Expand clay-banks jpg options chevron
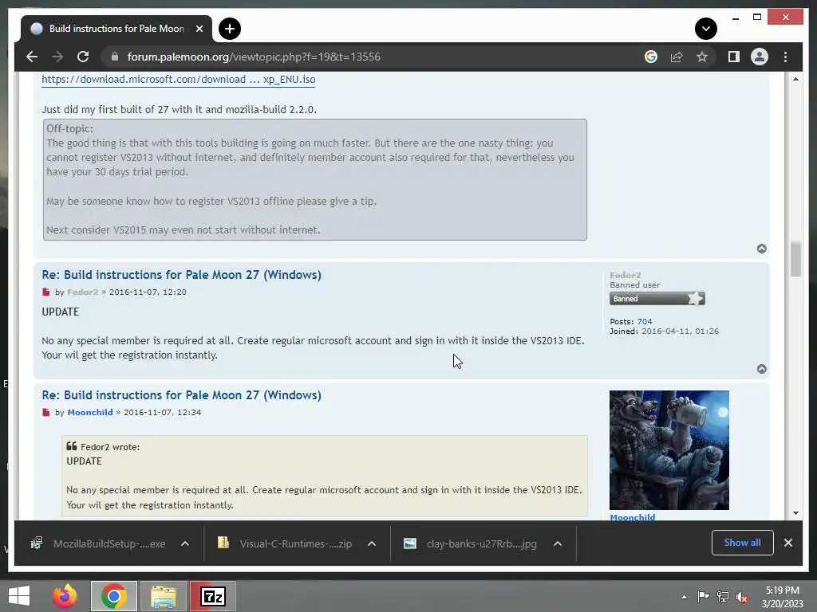Image resolution: width=817 pixels, height=612 pixels. point(558,543)
